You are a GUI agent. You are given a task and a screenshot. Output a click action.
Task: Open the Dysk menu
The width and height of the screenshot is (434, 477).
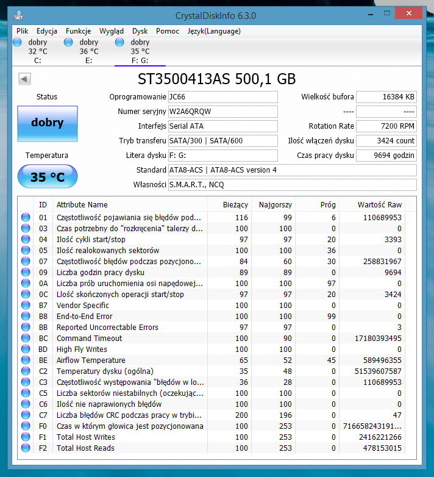tap(140, 31)
